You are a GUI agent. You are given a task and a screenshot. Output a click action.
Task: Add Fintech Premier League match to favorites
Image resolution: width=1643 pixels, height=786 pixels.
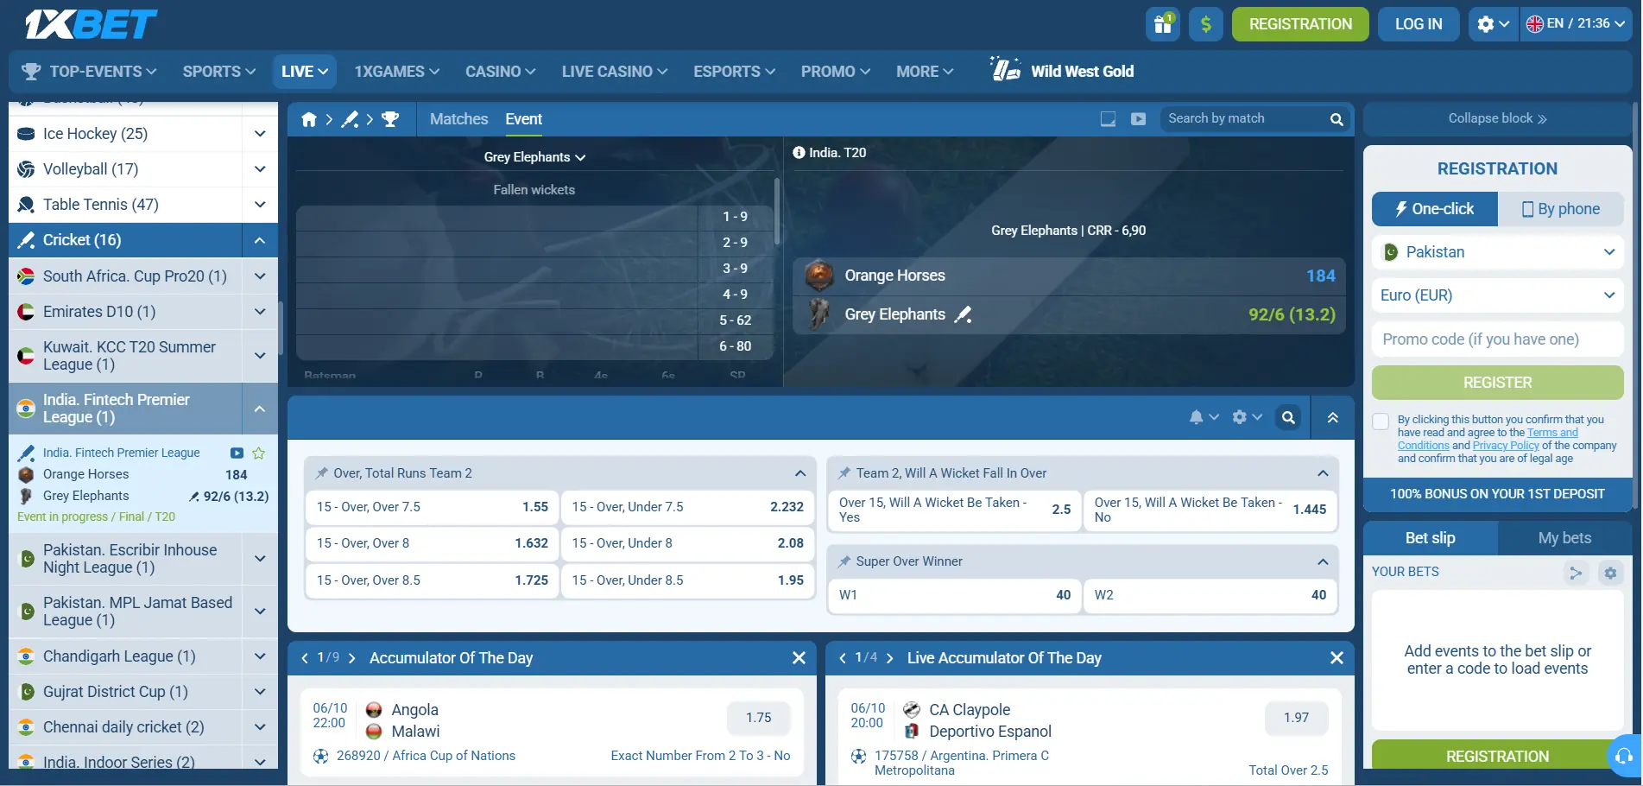pos(259,453)
